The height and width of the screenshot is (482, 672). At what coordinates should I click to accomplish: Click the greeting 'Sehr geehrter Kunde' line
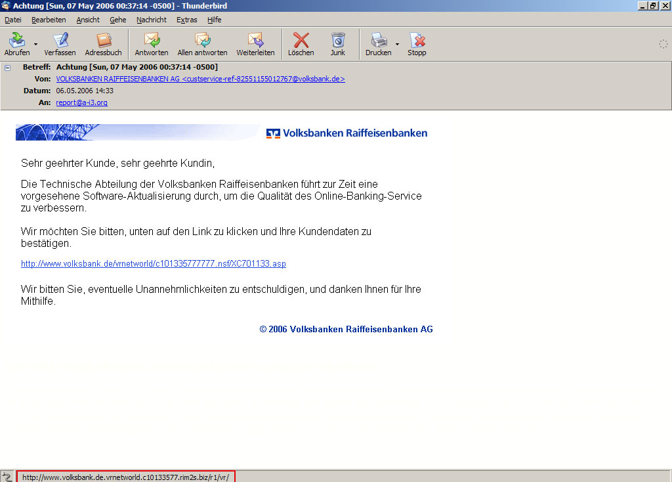pos(118,164)
